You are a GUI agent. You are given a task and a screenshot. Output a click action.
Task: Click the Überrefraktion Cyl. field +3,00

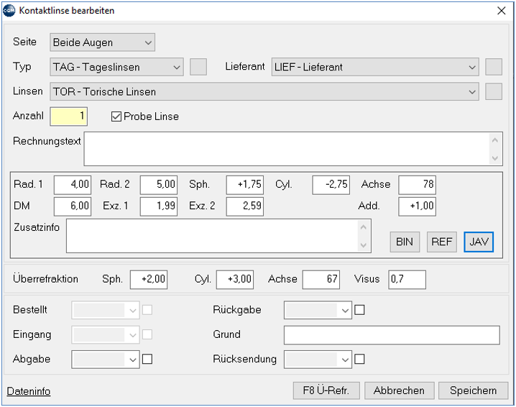(x=235, y=280)
